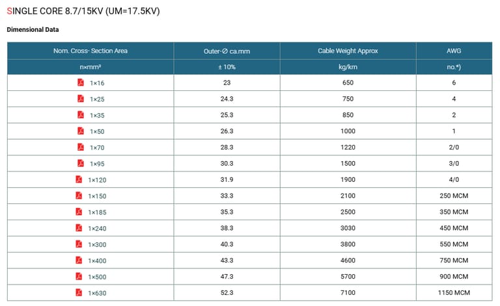This screenshot has width=500, height=306.
Task: Select the Outer-Ø ca.mm column header
Action: coord(227,51)
